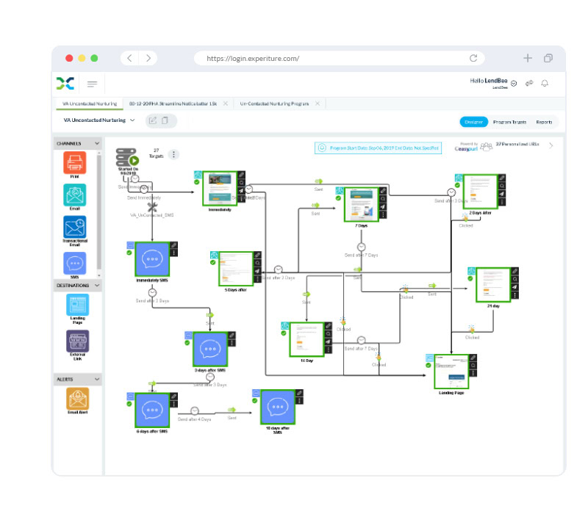Open the hamburger menu

[x=93, y=84]
